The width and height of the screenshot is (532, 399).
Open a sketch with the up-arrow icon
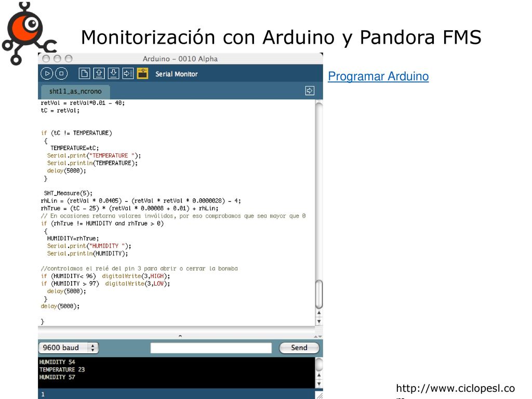[99, 74]
